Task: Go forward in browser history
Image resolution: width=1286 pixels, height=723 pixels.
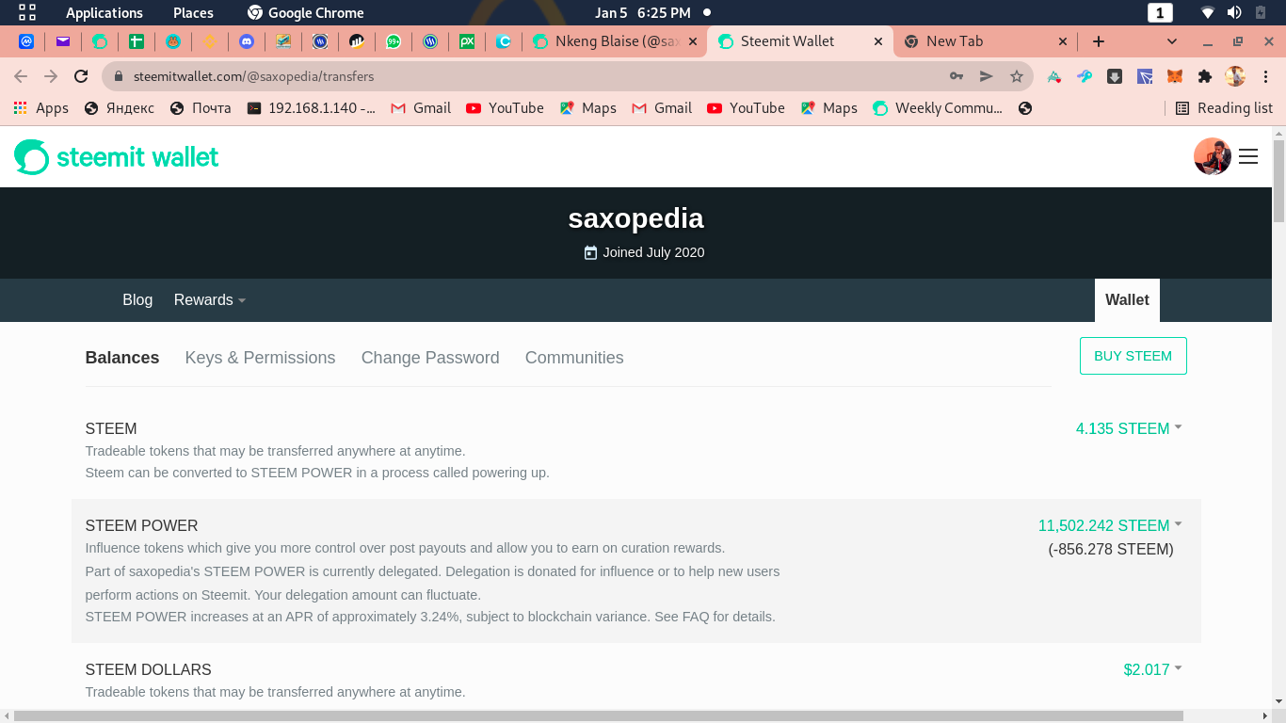Action: [51, 76]
